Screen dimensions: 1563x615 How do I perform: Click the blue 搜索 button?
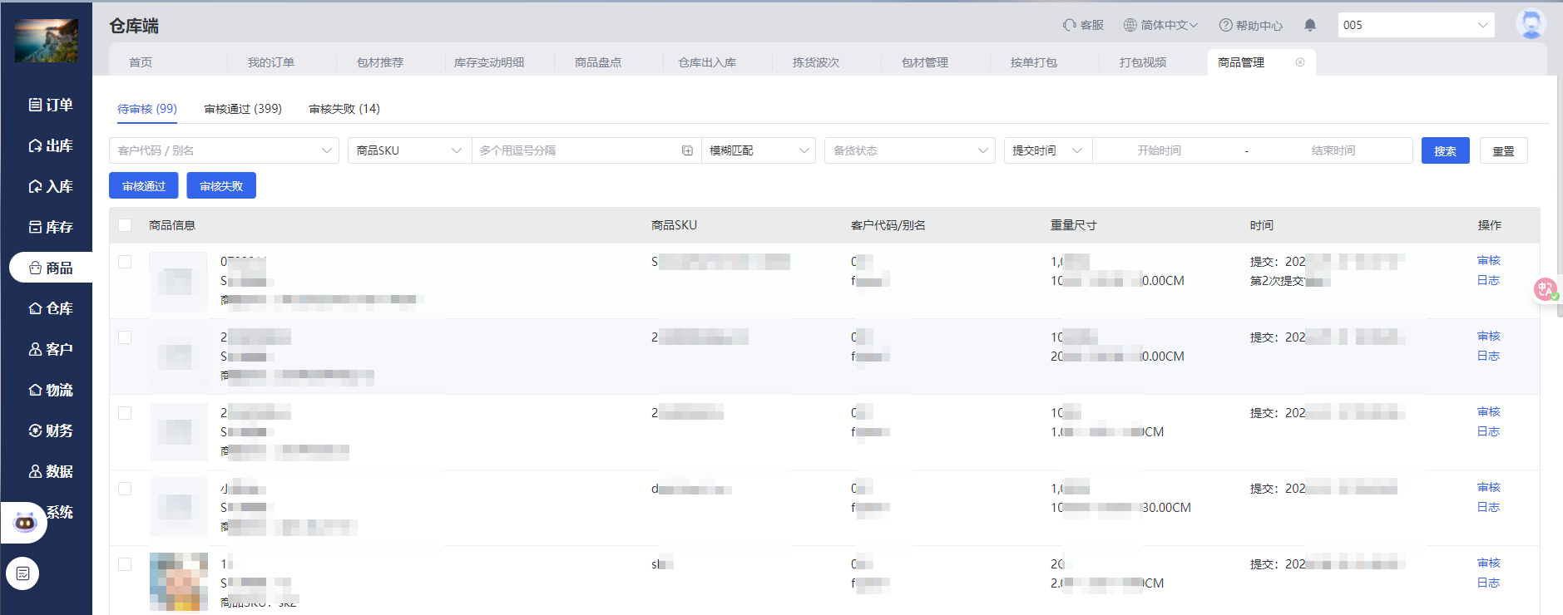(x=1445, y=150)
